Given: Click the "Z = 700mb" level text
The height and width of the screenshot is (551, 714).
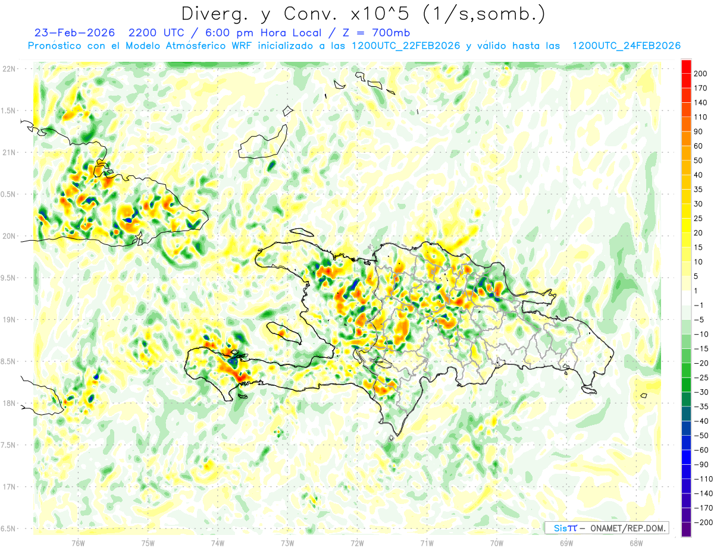Looking at the screenshot, I should click(376, 33).
